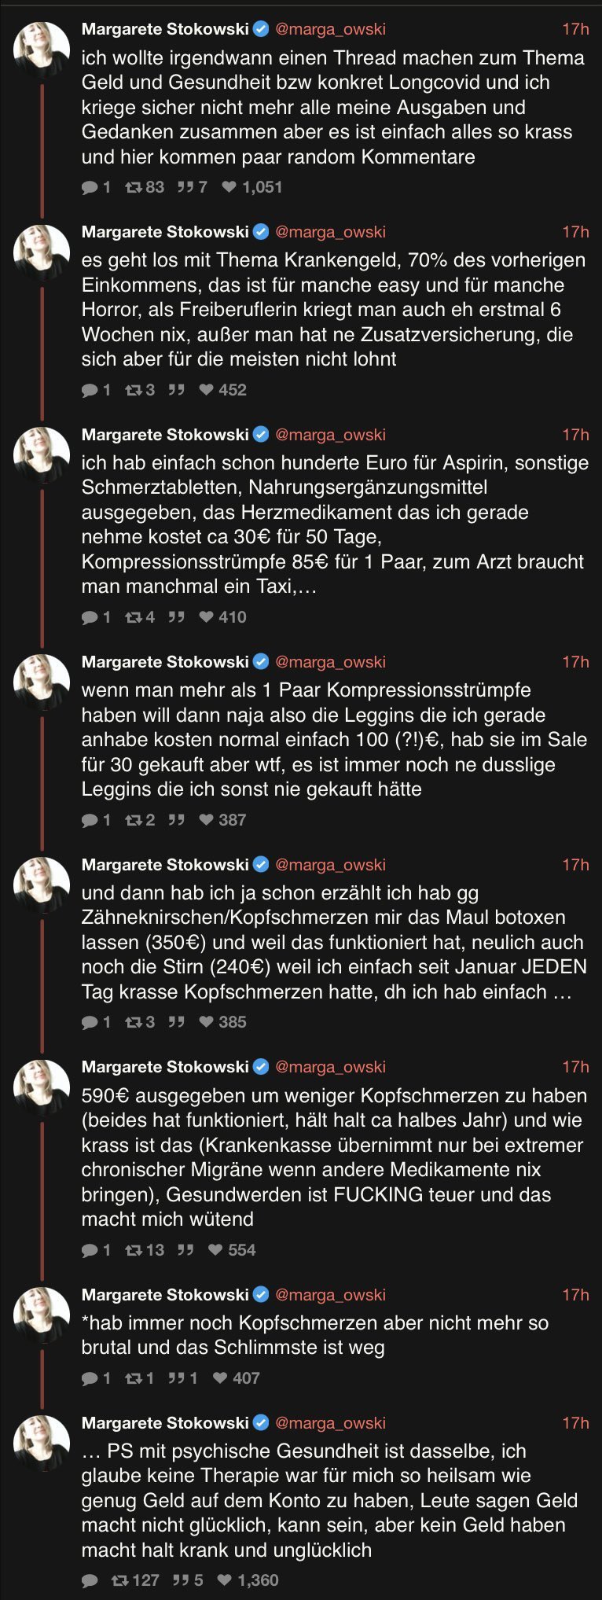Like the Krankengeld tweet with 452 likes
602x1600 pixels.
(x=207, y=390)
